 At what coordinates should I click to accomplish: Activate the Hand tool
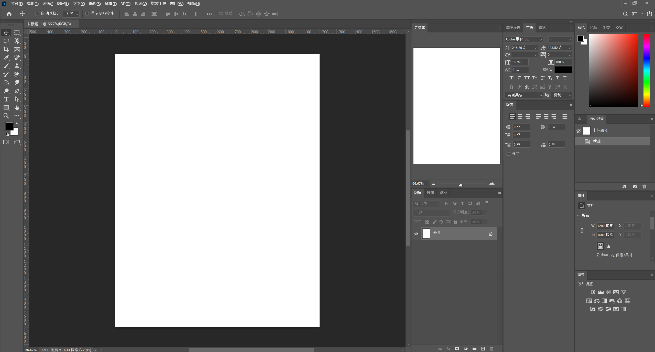tap(17, 108)
